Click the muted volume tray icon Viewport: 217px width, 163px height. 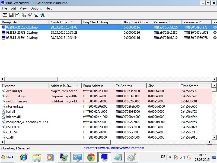coord(189,157)
